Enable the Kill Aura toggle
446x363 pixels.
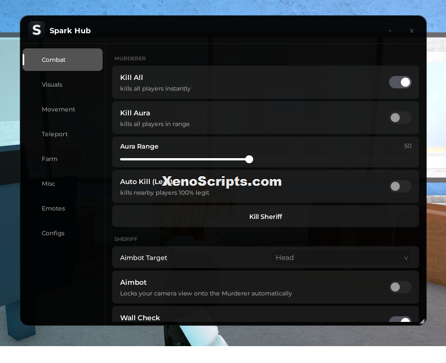click(x=400, y=118)
